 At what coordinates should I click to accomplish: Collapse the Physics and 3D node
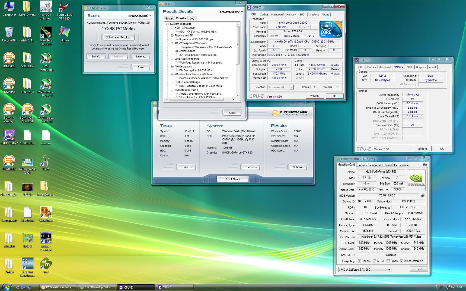[172, 36]
